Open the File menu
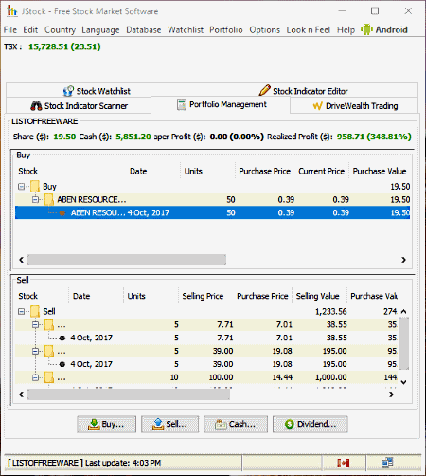Image resolution: width=426 pixels, height=476 pixels. 10,30
